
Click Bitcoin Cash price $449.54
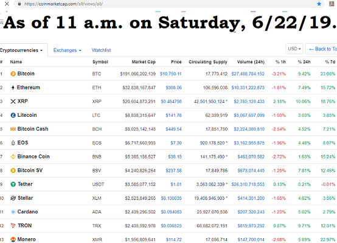[173, 129]
